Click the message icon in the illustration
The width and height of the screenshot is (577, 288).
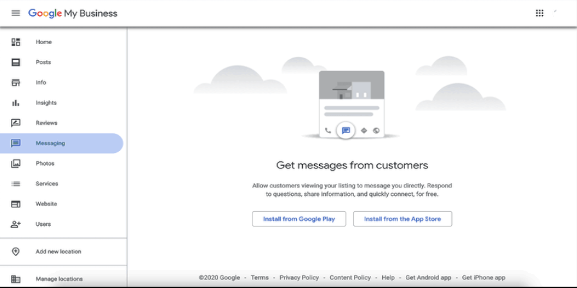346,131
